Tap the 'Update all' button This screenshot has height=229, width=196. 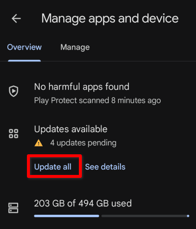pyautogui.click(x=53, y=167)
